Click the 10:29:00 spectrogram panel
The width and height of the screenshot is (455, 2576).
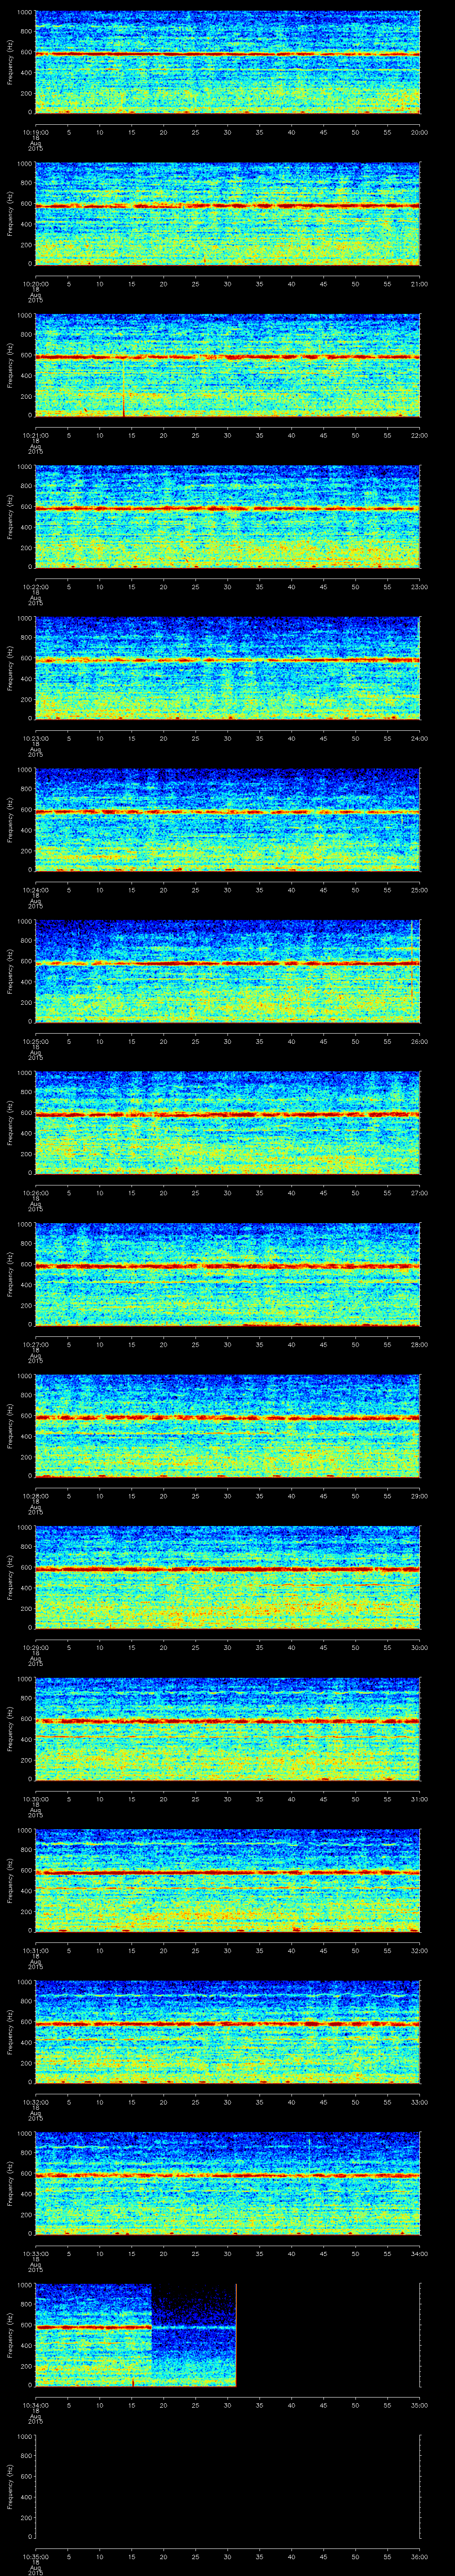point(227,1577)
